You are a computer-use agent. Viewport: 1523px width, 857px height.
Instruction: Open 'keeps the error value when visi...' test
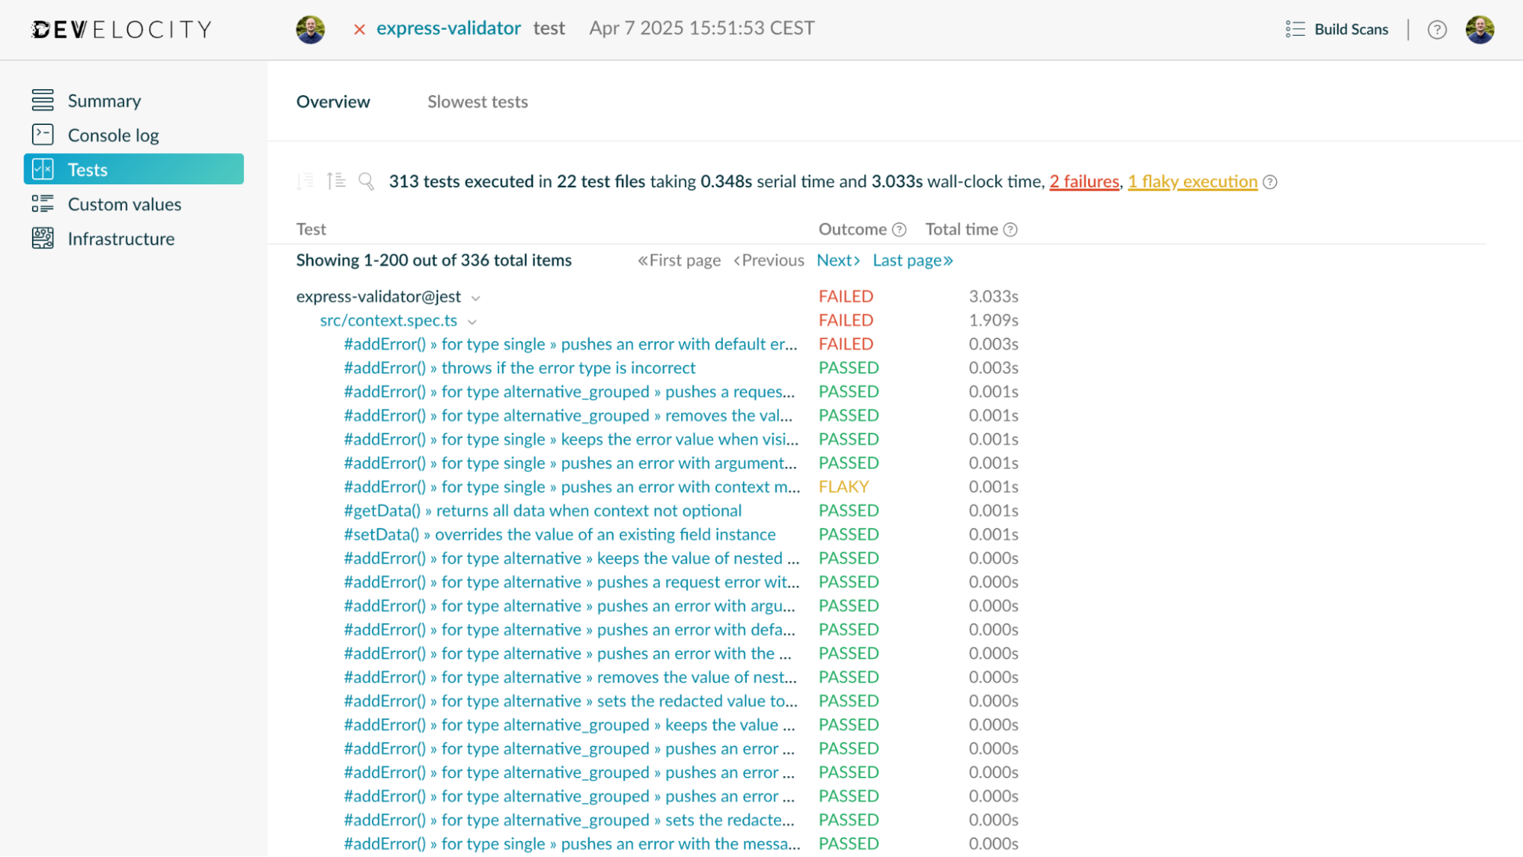click(571, 439)
